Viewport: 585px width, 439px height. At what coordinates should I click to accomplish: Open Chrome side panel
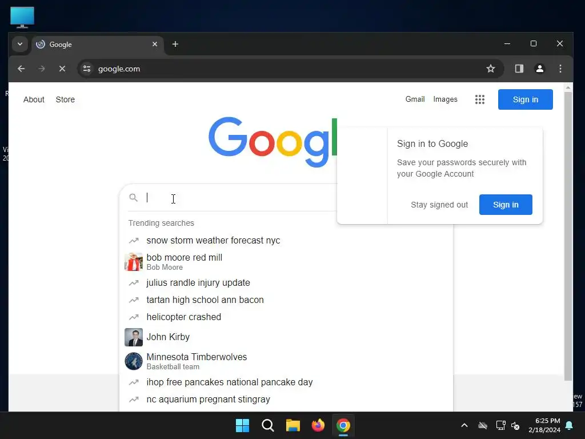pos(519,69)
